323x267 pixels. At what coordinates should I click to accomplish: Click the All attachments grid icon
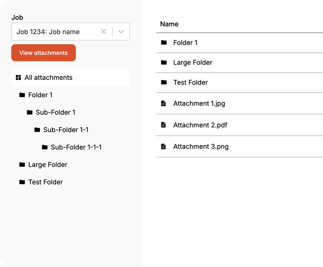pyautogui.click(x=18, y=77)
